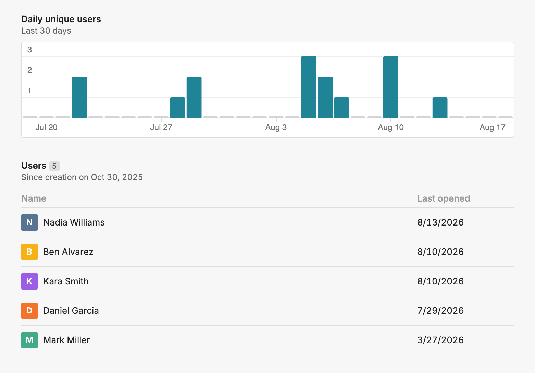Image resolution: width=535 pixels, height=373 pixels.
Task: Click Nadia Williams' N avatar icon
Action: pyautogui.click(x=29, y=222)
